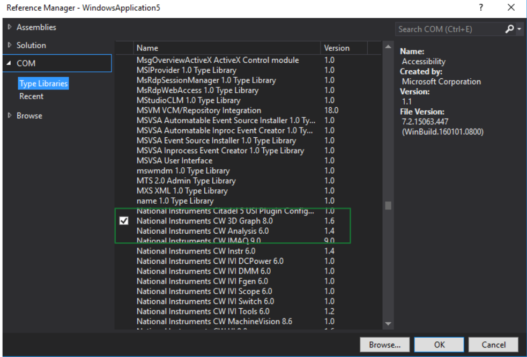
Task: Close the Reference Manager dialog
Action: tap(511, 8)
